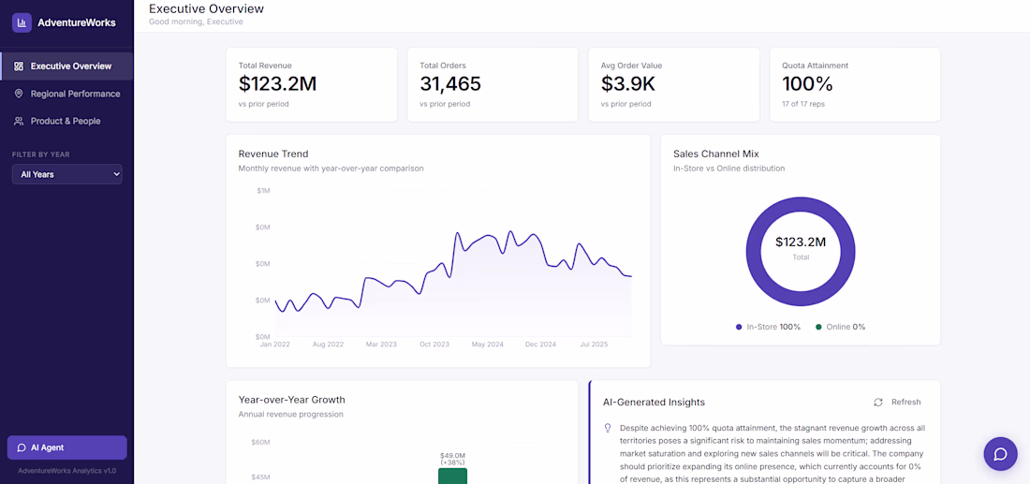Click the Product & People users icon
The width and height of the screenshot is (1030, 484).
19,122
